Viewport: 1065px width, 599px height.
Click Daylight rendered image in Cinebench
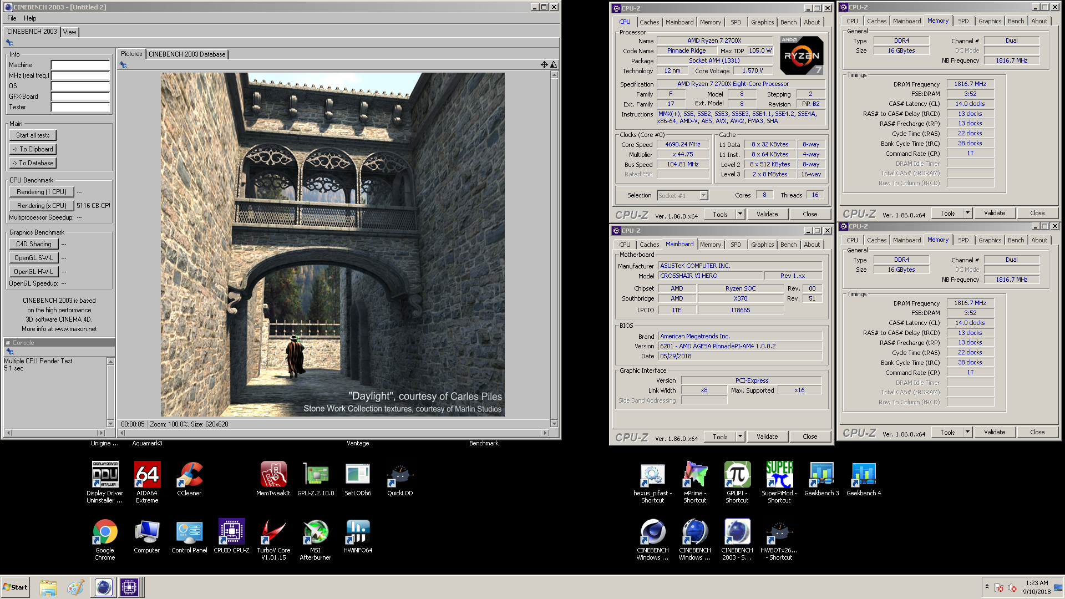click(333, 245)
